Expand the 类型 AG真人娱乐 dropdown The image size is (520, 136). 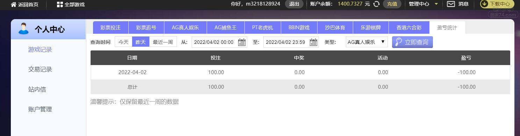(367, 42)
